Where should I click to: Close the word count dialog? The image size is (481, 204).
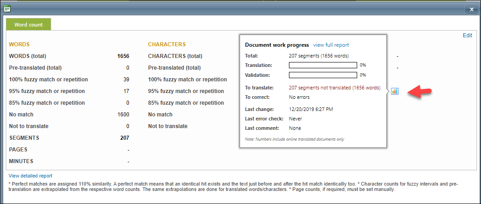pos(471,9)
